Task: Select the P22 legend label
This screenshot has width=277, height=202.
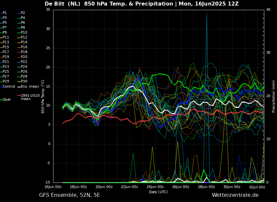Action: [x=24, y=62]
